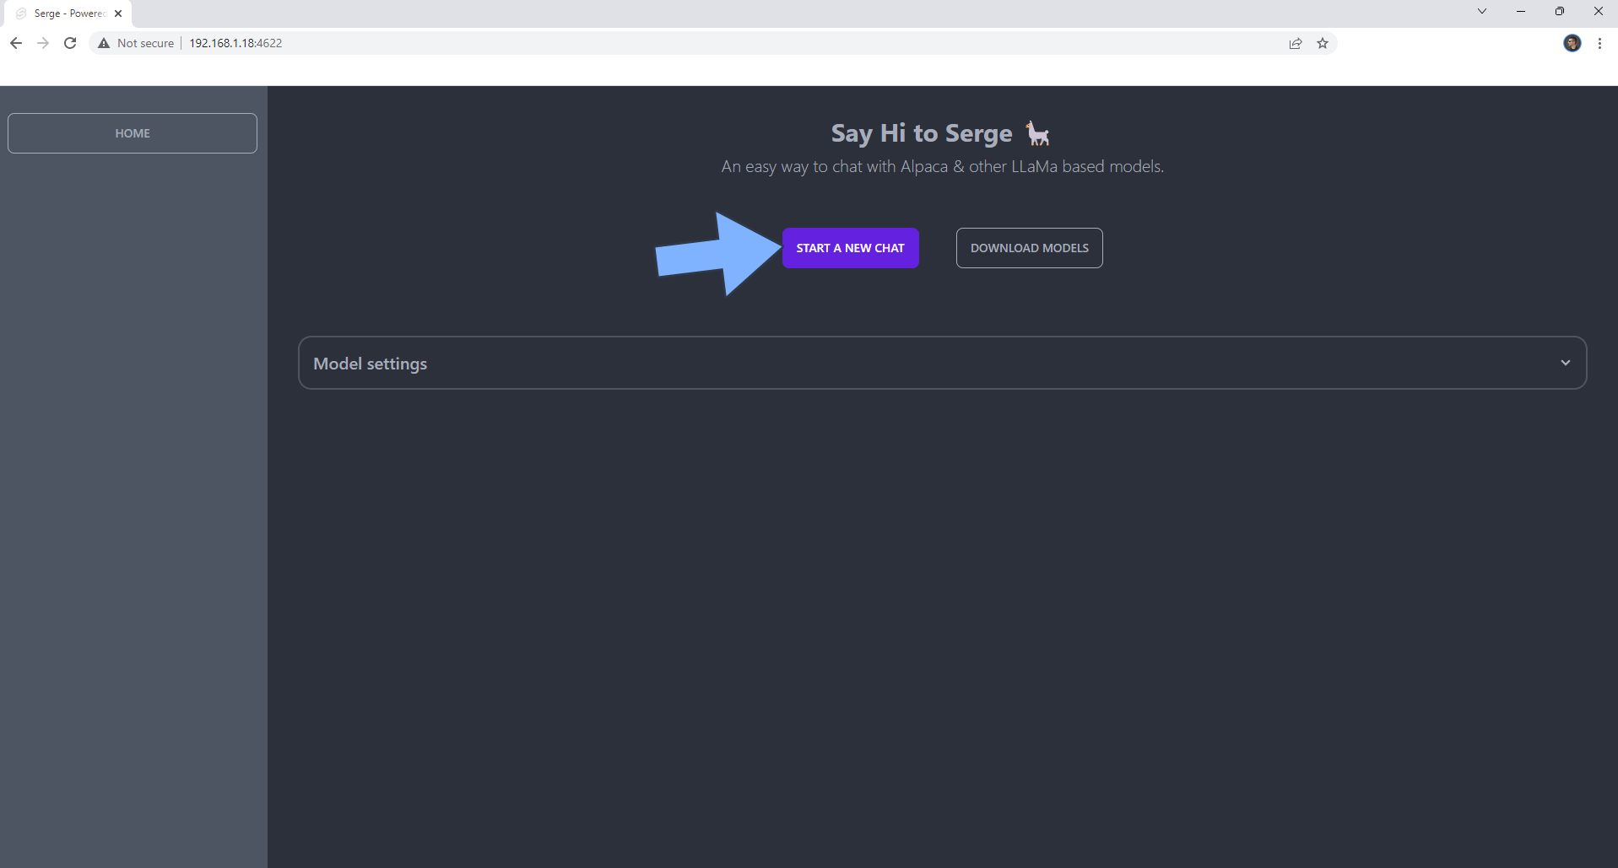Click the Not secure warning icon
Image resolution: width=1618 pixels, height=868 pixels.
tap(104, 43)
